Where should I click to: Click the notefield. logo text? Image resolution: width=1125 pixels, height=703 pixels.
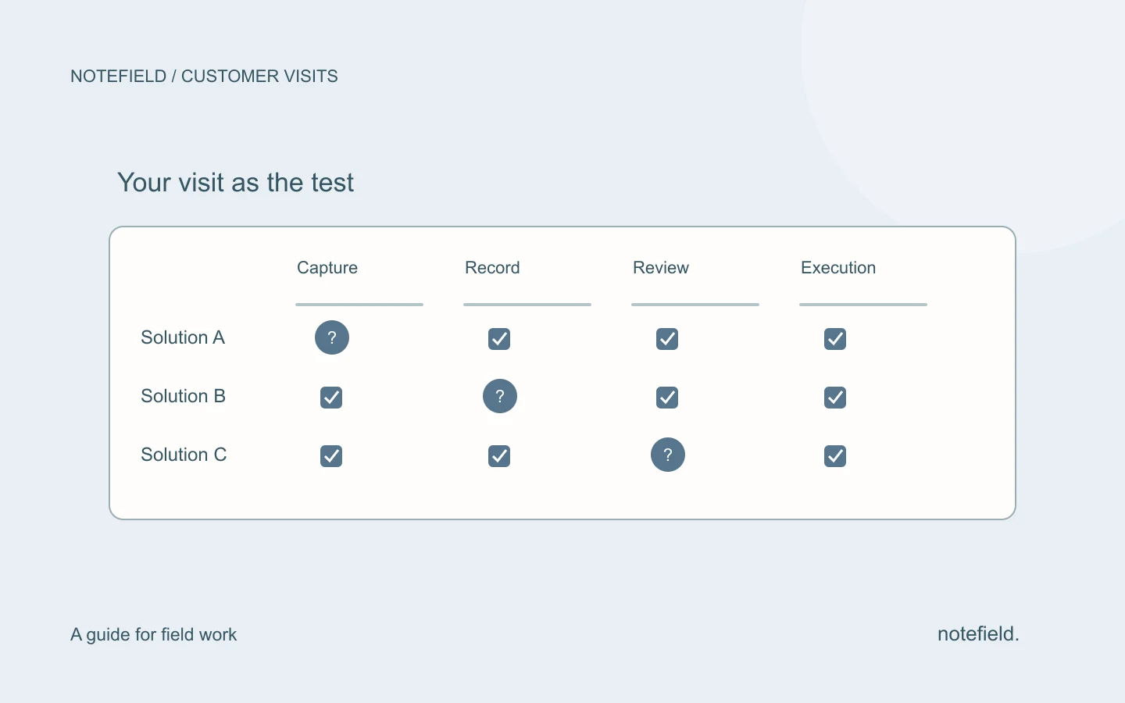pos(978,633)
